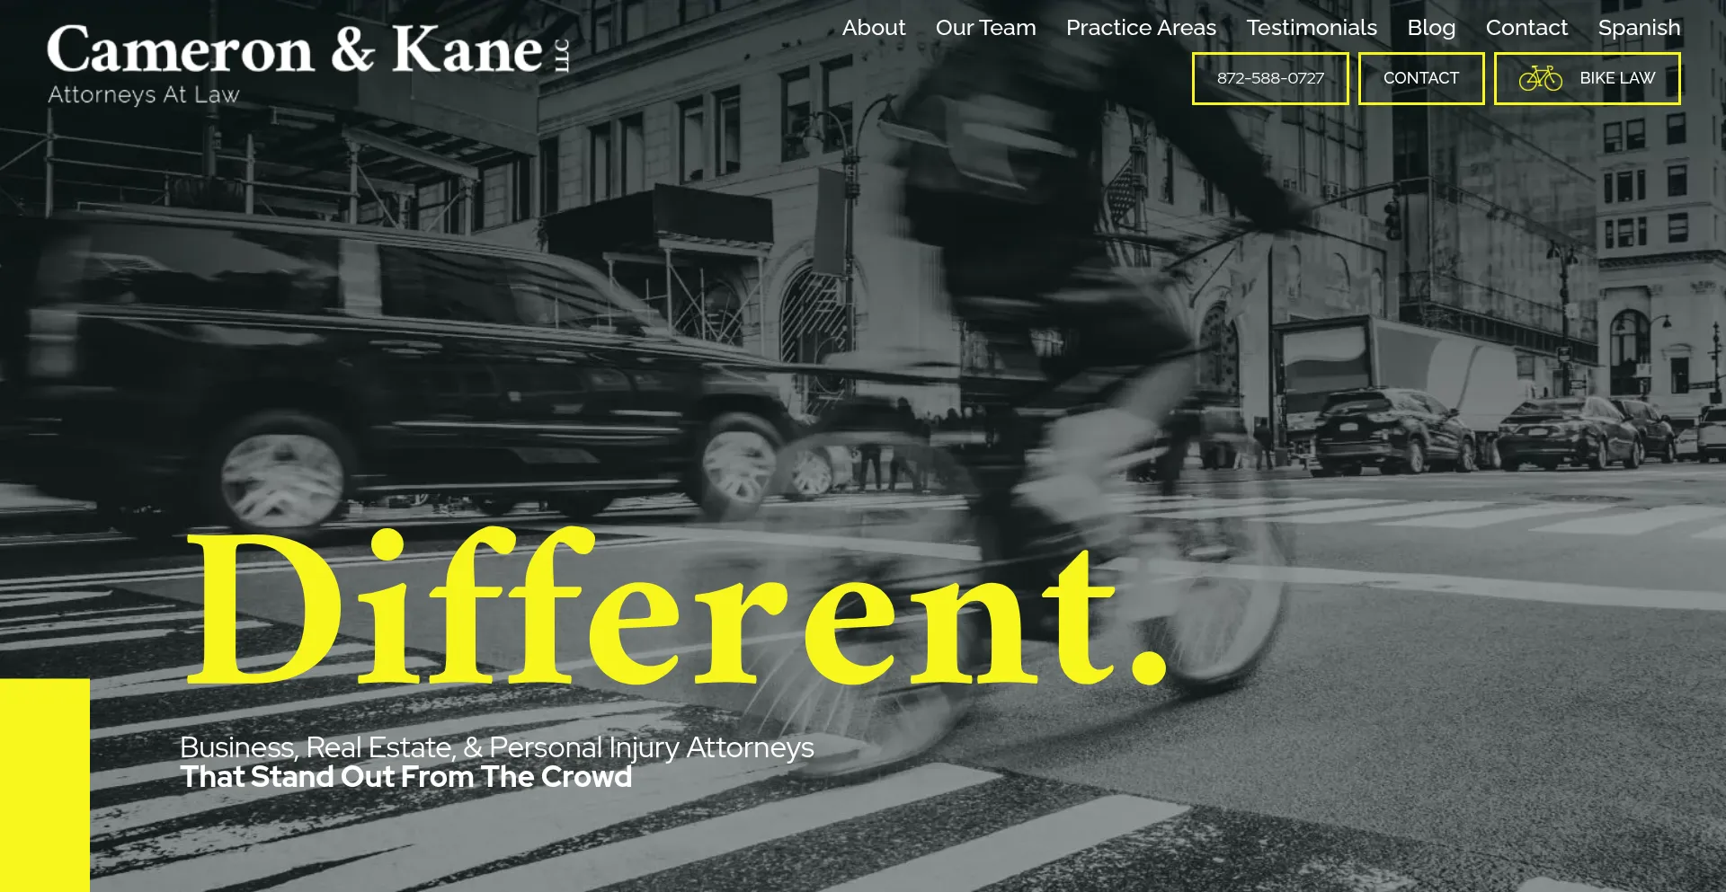Click the yellow Different. headline
The width and height of the screenshot is (1726, 892).
tap(674, 611)
